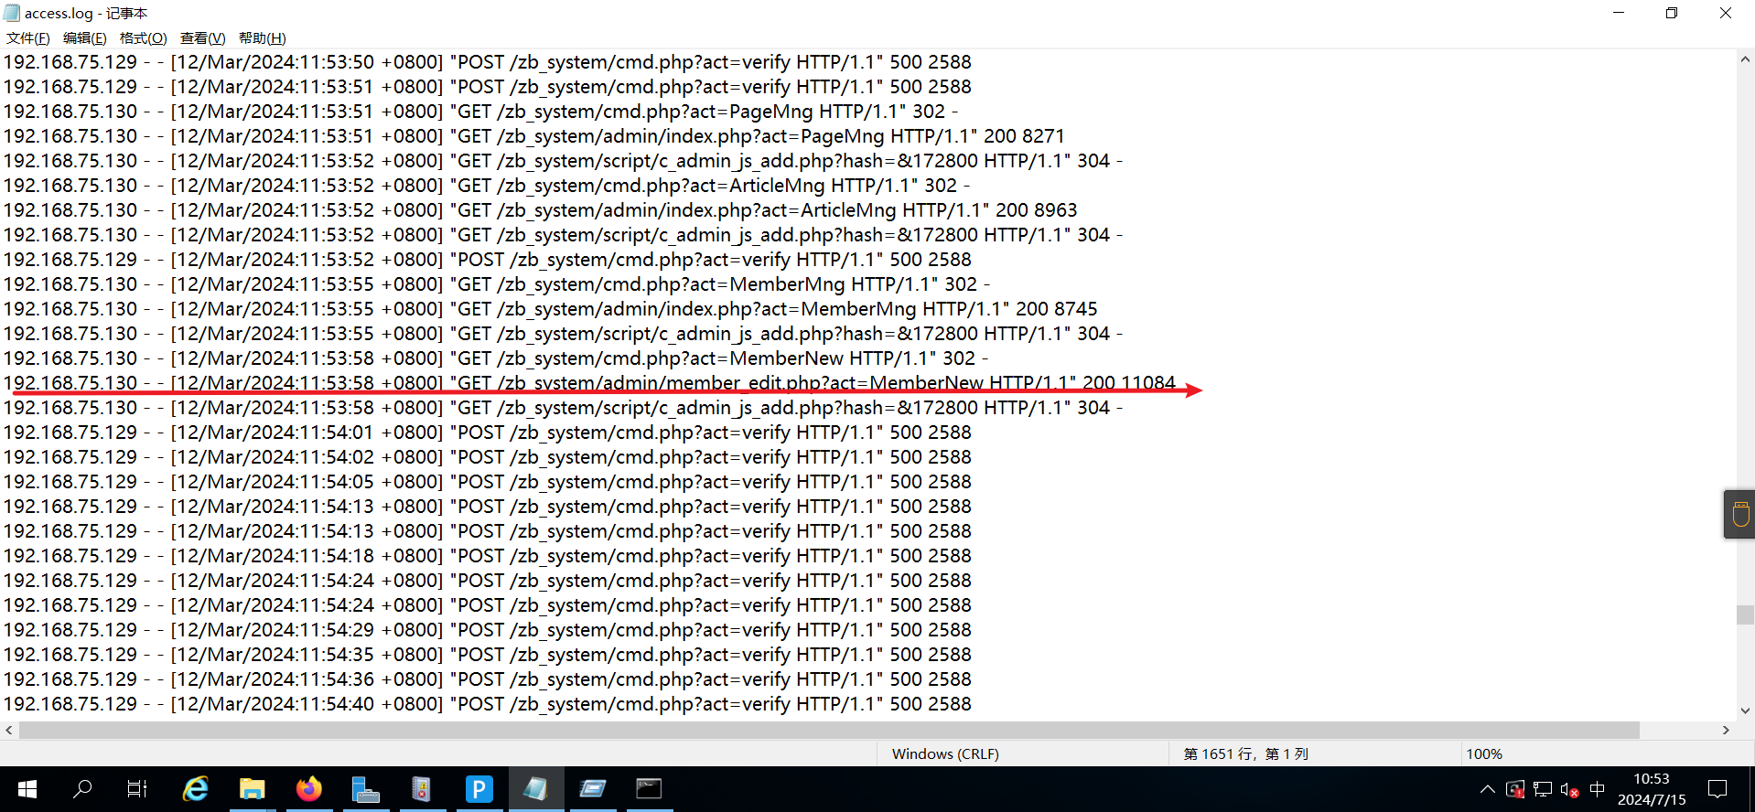The width and height of the screenshot is (1755, 812).
Task: Open the command prompt taskbar icon
Action: 649,788
